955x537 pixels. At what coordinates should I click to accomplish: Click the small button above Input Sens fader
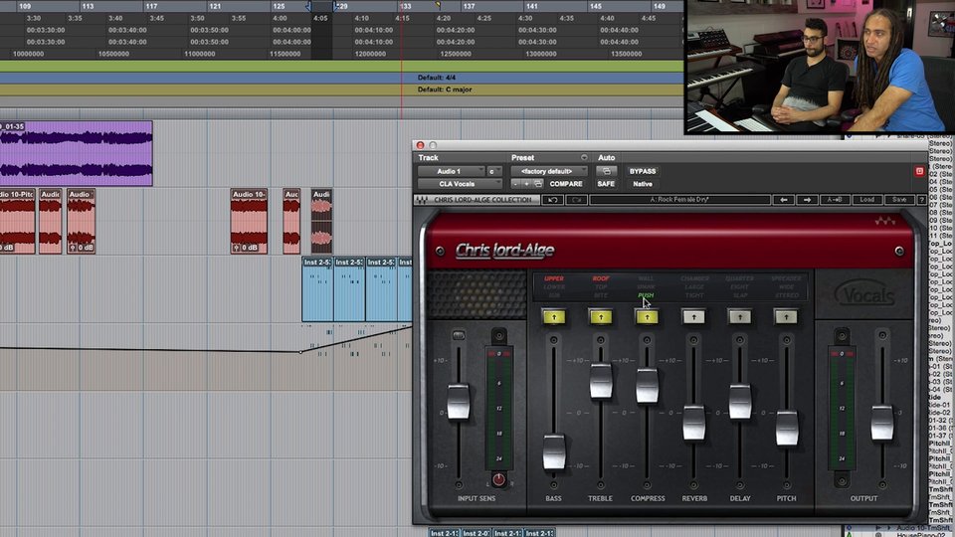point(458,335)
